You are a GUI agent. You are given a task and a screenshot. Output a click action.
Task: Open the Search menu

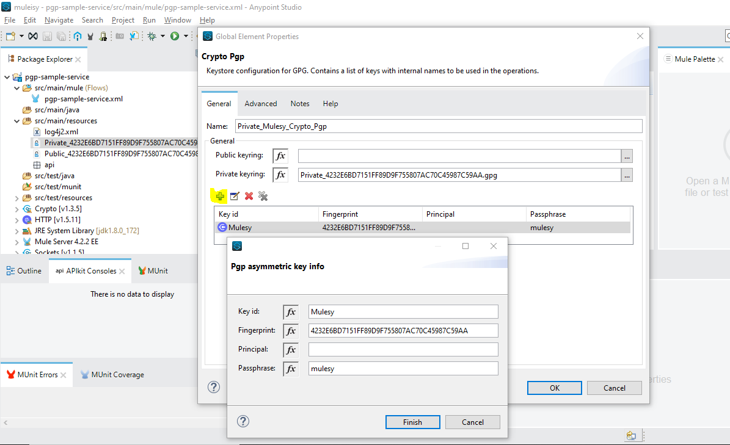(x=92, y=20)
